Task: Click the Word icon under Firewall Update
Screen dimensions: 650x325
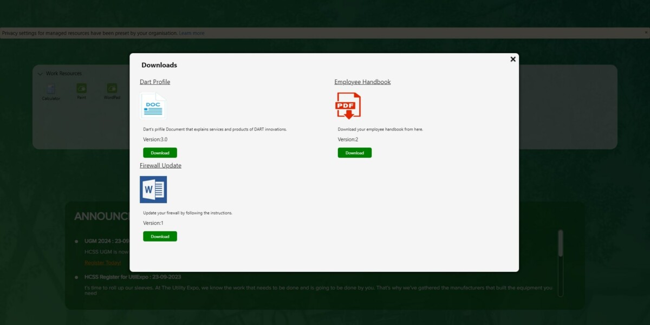Action: click(153, 189)
